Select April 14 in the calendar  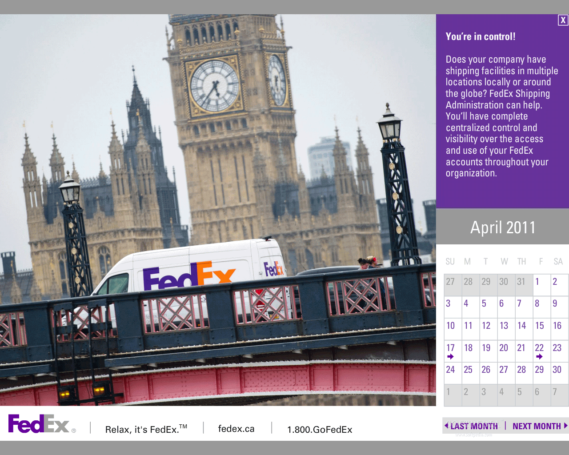[524, 329]
